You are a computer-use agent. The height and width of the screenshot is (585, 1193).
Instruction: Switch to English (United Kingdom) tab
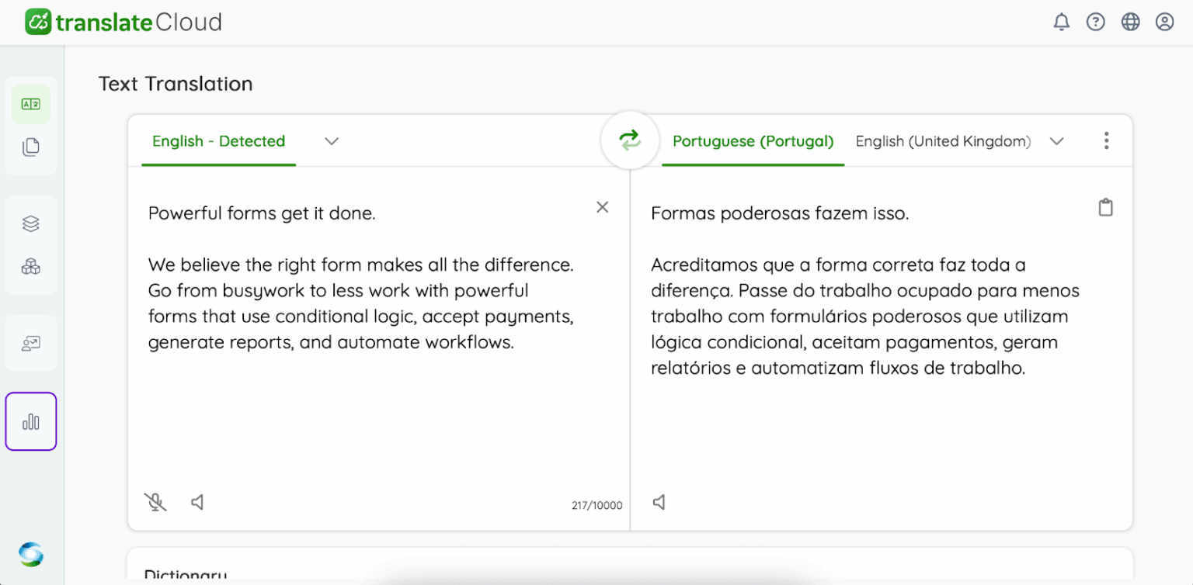tap(943, 141)
